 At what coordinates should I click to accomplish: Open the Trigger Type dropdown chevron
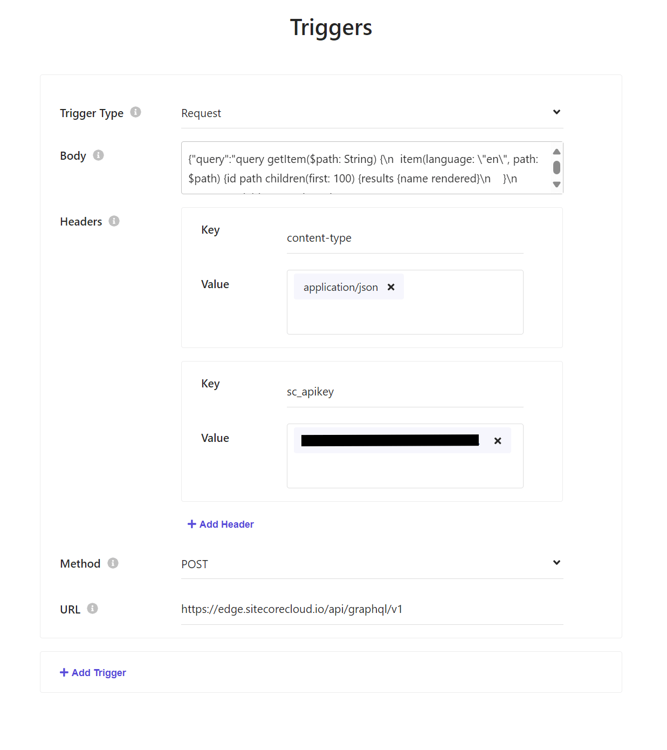556,112
